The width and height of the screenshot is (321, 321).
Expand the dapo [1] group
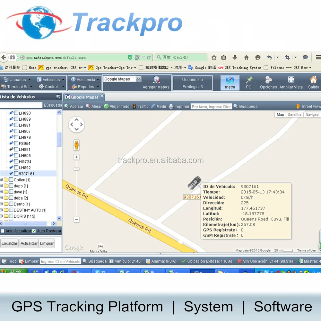1,186
